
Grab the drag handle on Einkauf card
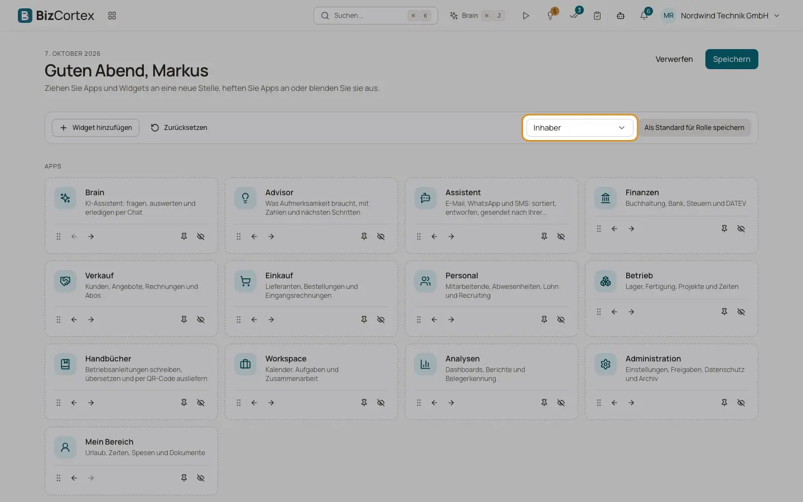pyautogui.click(x=239, y=320)
